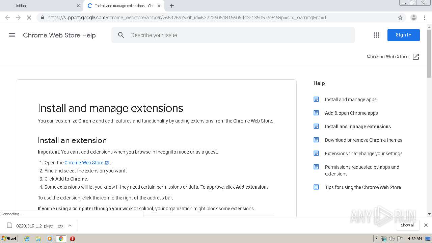
Task: Open the Chrome profile avatar menu
Action: coord(413,18)
